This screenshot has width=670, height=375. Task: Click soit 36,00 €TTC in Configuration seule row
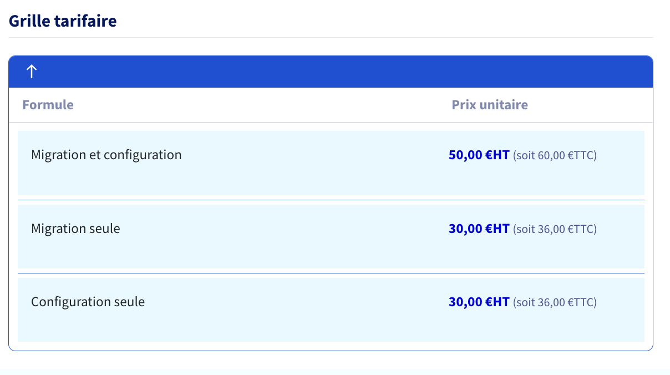[555, 302]
